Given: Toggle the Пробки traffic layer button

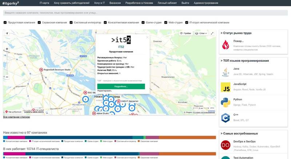Looking at the screenshot, I should [186, 33].
